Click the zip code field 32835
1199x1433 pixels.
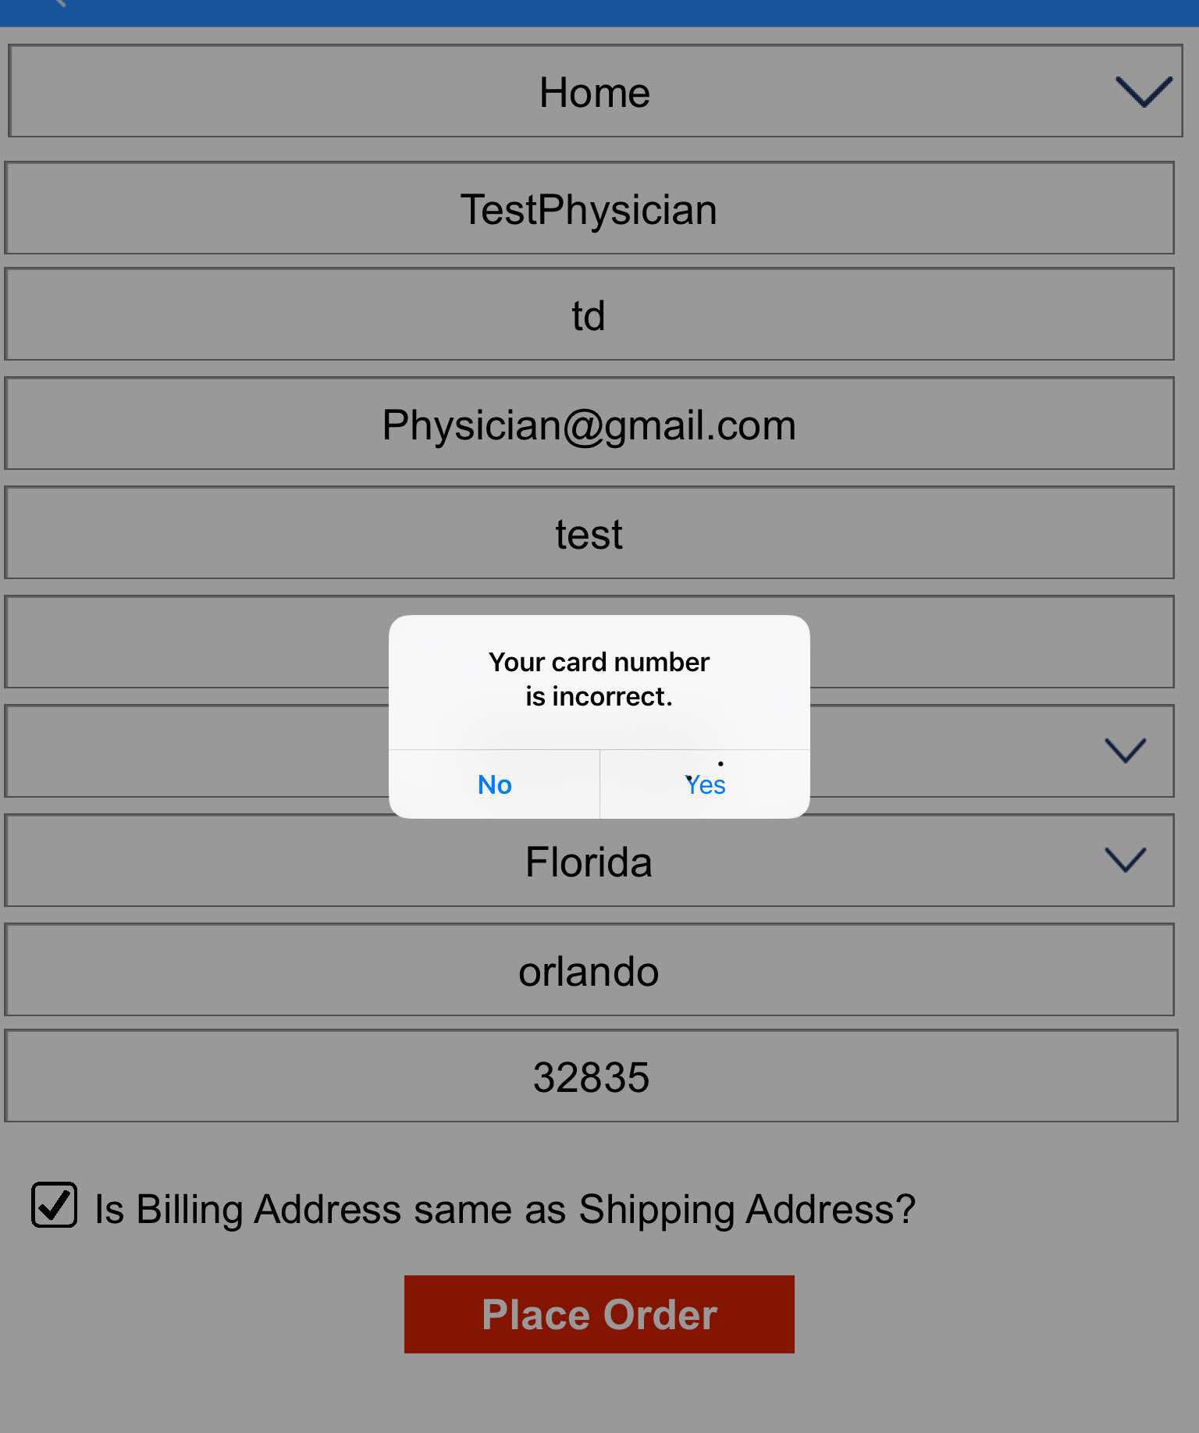(590, 1077)
